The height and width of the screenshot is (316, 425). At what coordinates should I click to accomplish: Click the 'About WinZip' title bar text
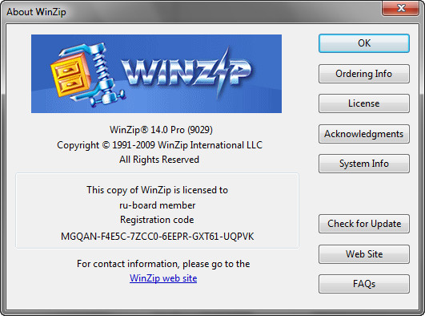(36, 12)
